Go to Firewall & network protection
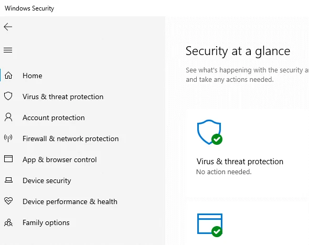Screen dimensions: 309x245 [70, 139]
